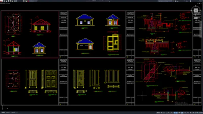Switch to the Layout1 tab
The width and height of the screenshot is (203, 114).
[x=8, y=112]
